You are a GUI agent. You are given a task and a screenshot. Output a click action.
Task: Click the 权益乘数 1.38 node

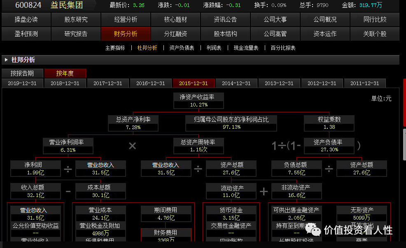(329, 123)
